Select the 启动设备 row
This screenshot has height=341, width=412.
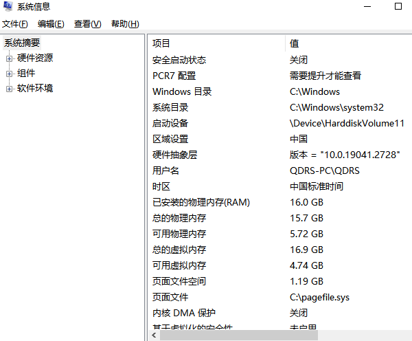point(280,123)
